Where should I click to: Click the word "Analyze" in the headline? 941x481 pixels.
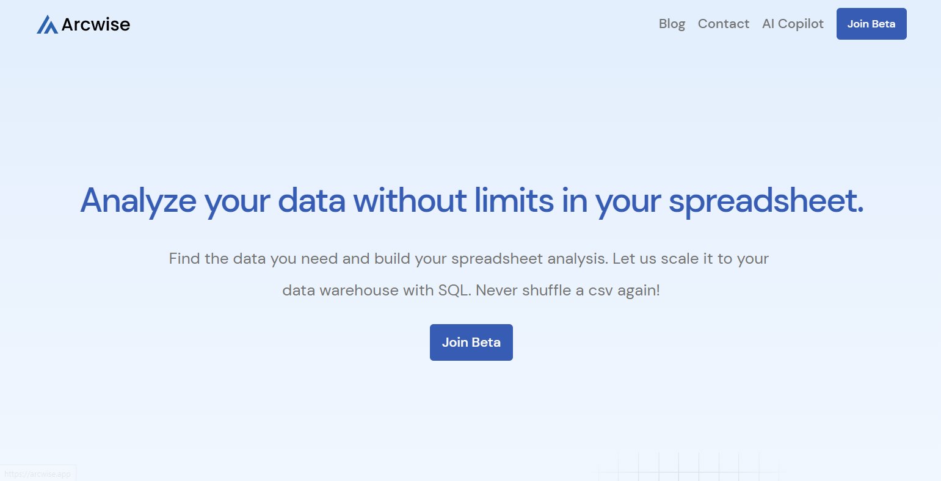point(138,200)
